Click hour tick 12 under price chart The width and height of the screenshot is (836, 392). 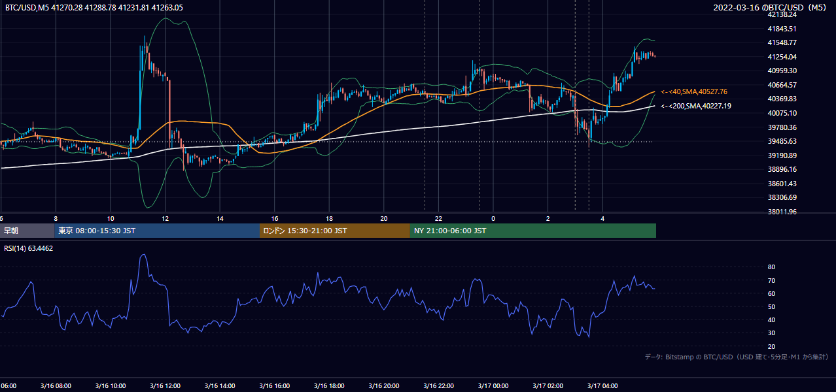tap(165, 218)
